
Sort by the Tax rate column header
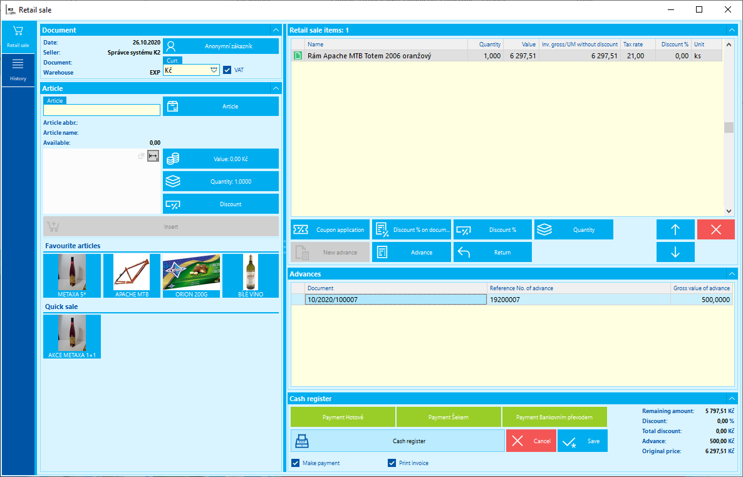(638, 44)
